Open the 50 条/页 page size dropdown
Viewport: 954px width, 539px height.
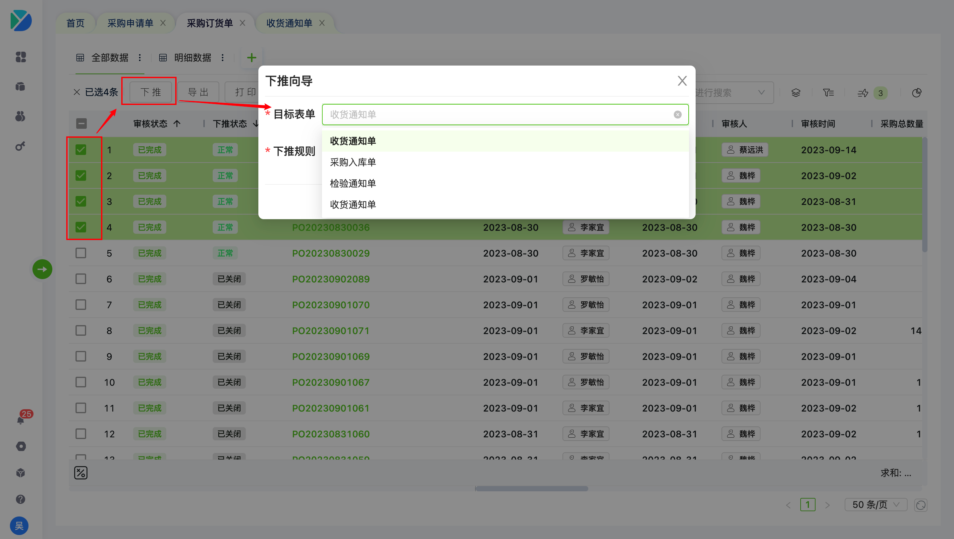[875, 505]
